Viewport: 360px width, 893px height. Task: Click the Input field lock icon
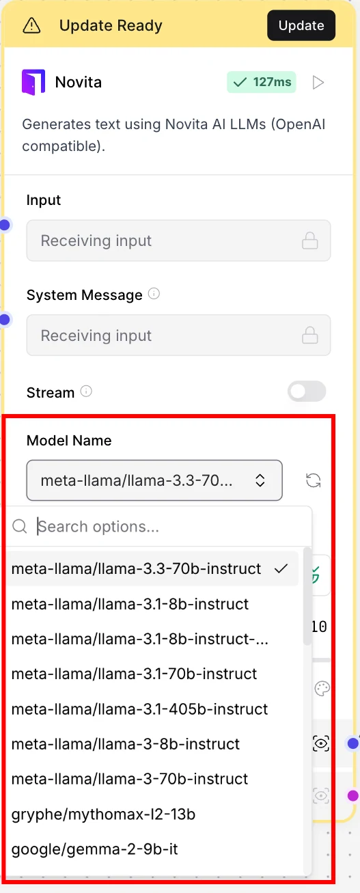[310, 241]
